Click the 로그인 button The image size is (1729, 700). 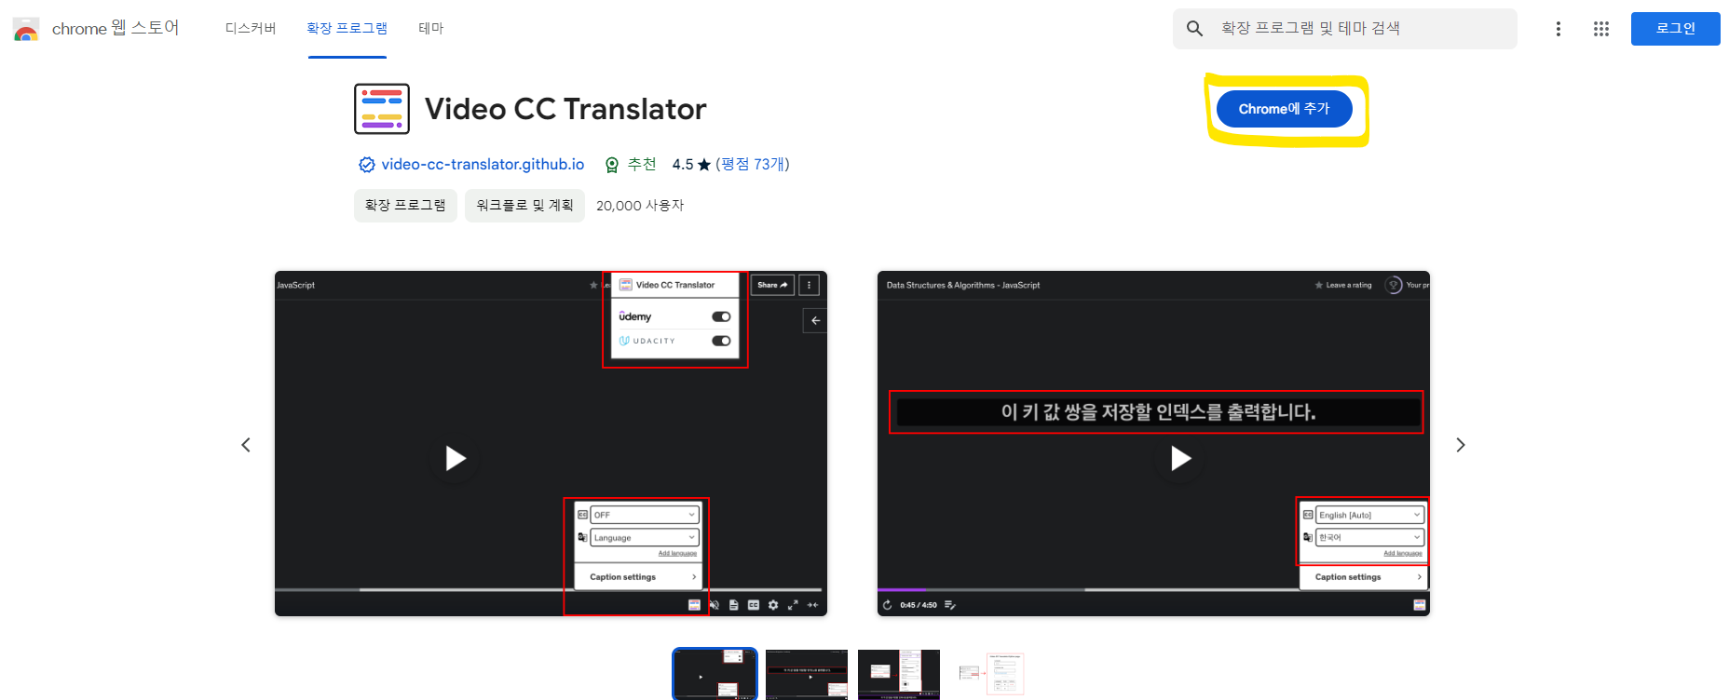click(x=1675, y=29)
